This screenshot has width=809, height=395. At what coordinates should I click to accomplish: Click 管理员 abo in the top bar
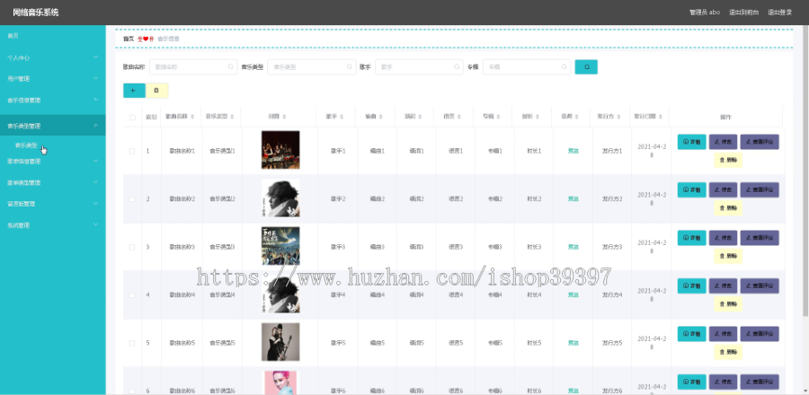(x=705, y=13)
